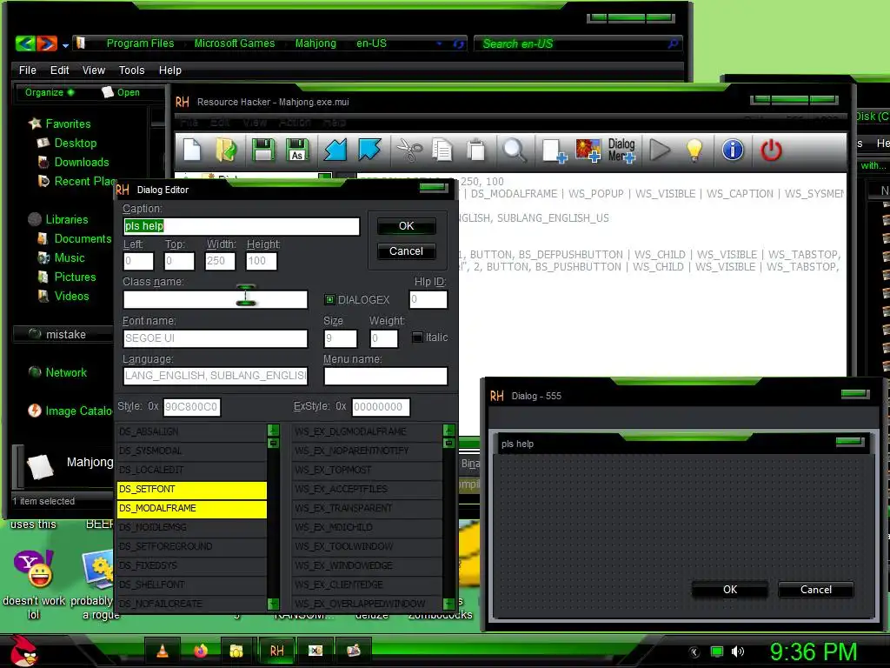Click the Menu name input field
The height and width of the screenshot is (668, 890).
385,376
